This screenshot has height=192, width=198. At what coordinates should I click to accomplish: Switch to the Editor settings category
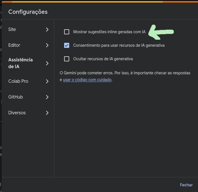pos(14,45)
